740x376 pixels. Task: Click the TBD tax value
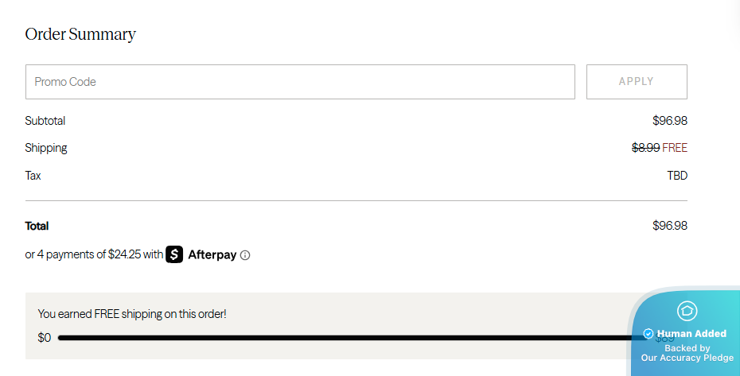[x=677, y=176]
